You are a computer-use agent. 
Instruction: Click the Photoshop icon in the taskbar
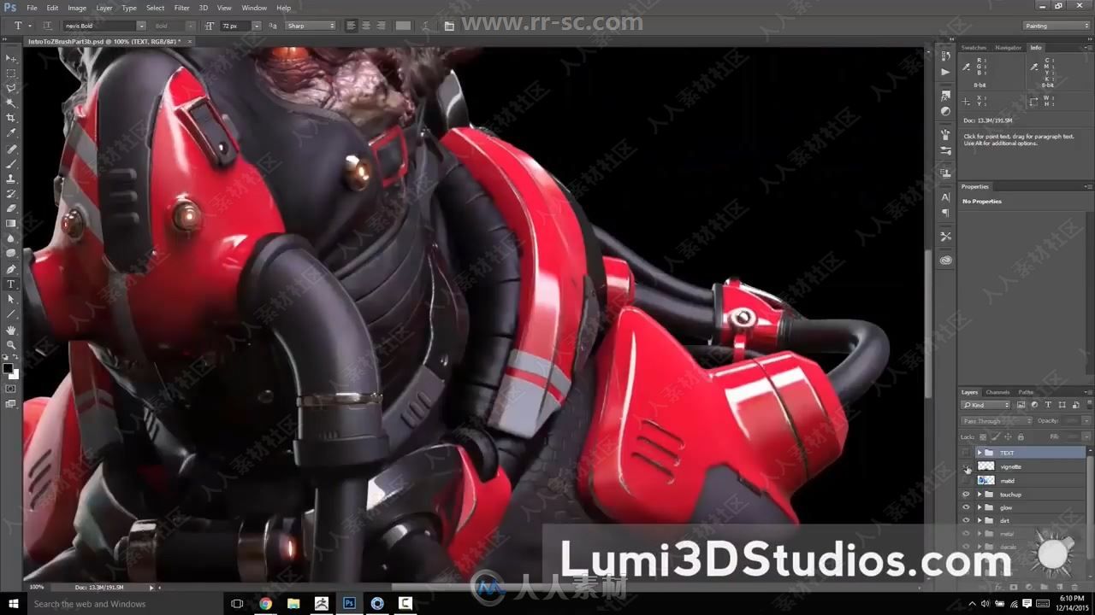349,603
